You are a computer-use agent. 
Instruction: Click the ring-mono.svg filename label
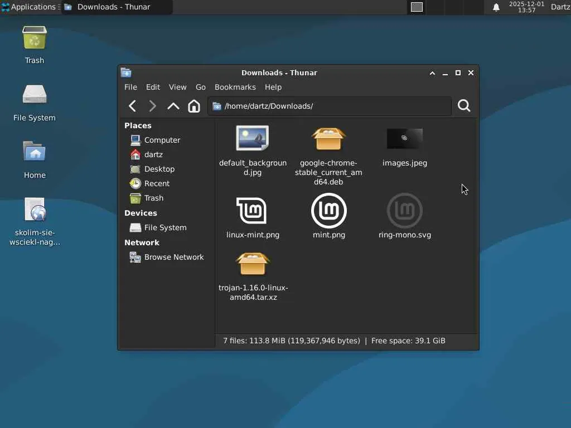tap(405, 235)
